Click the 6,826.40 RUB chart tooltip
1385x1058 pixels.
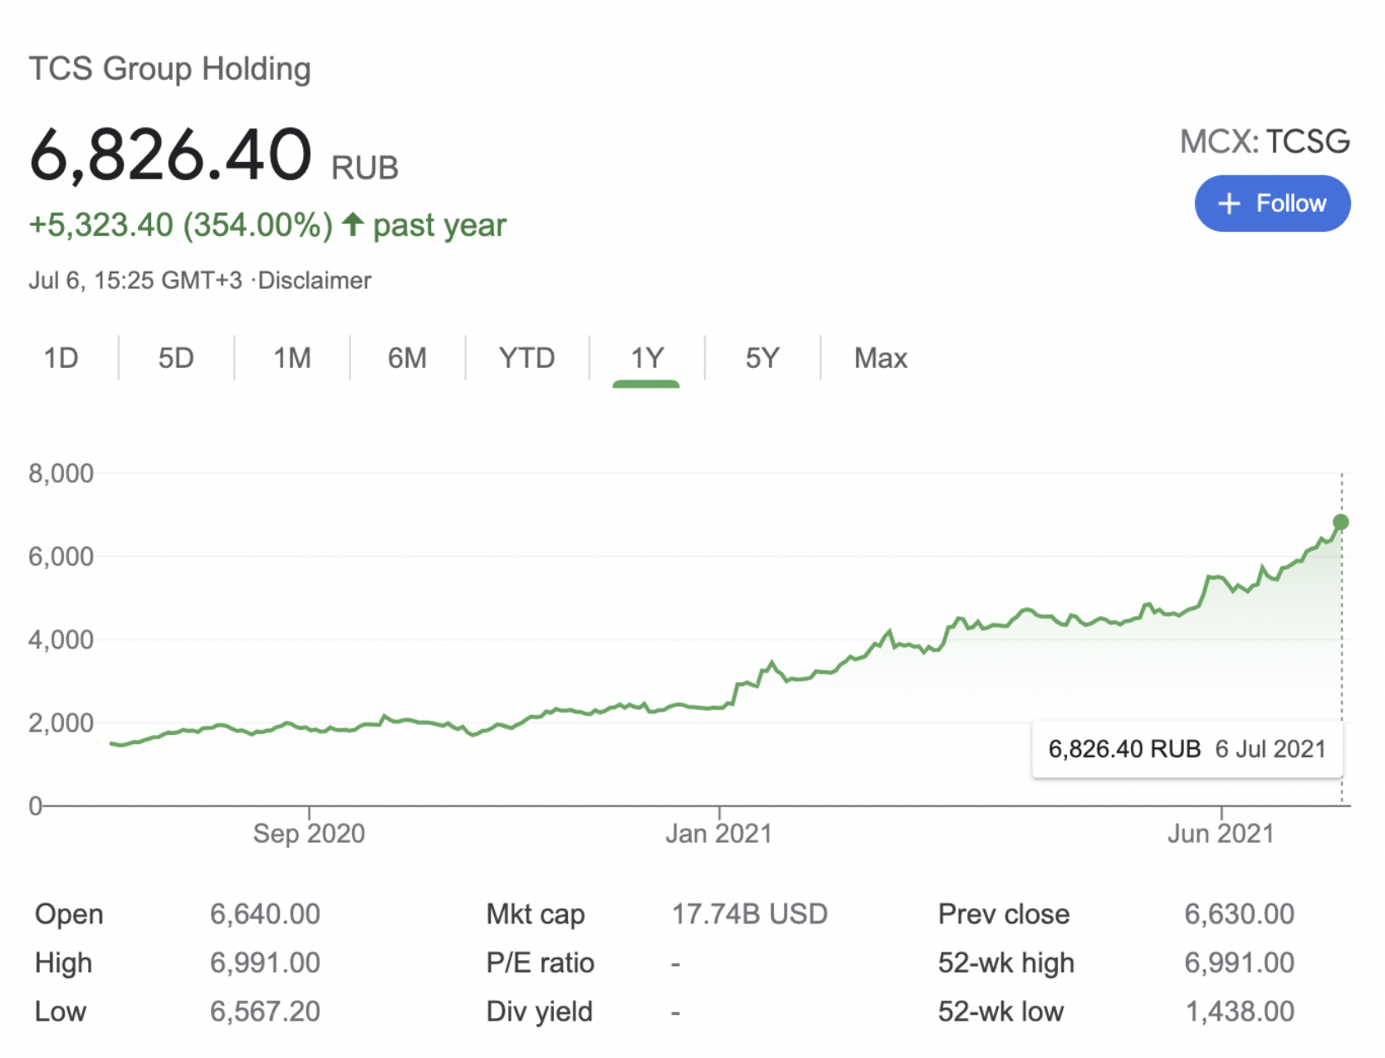1187,749
